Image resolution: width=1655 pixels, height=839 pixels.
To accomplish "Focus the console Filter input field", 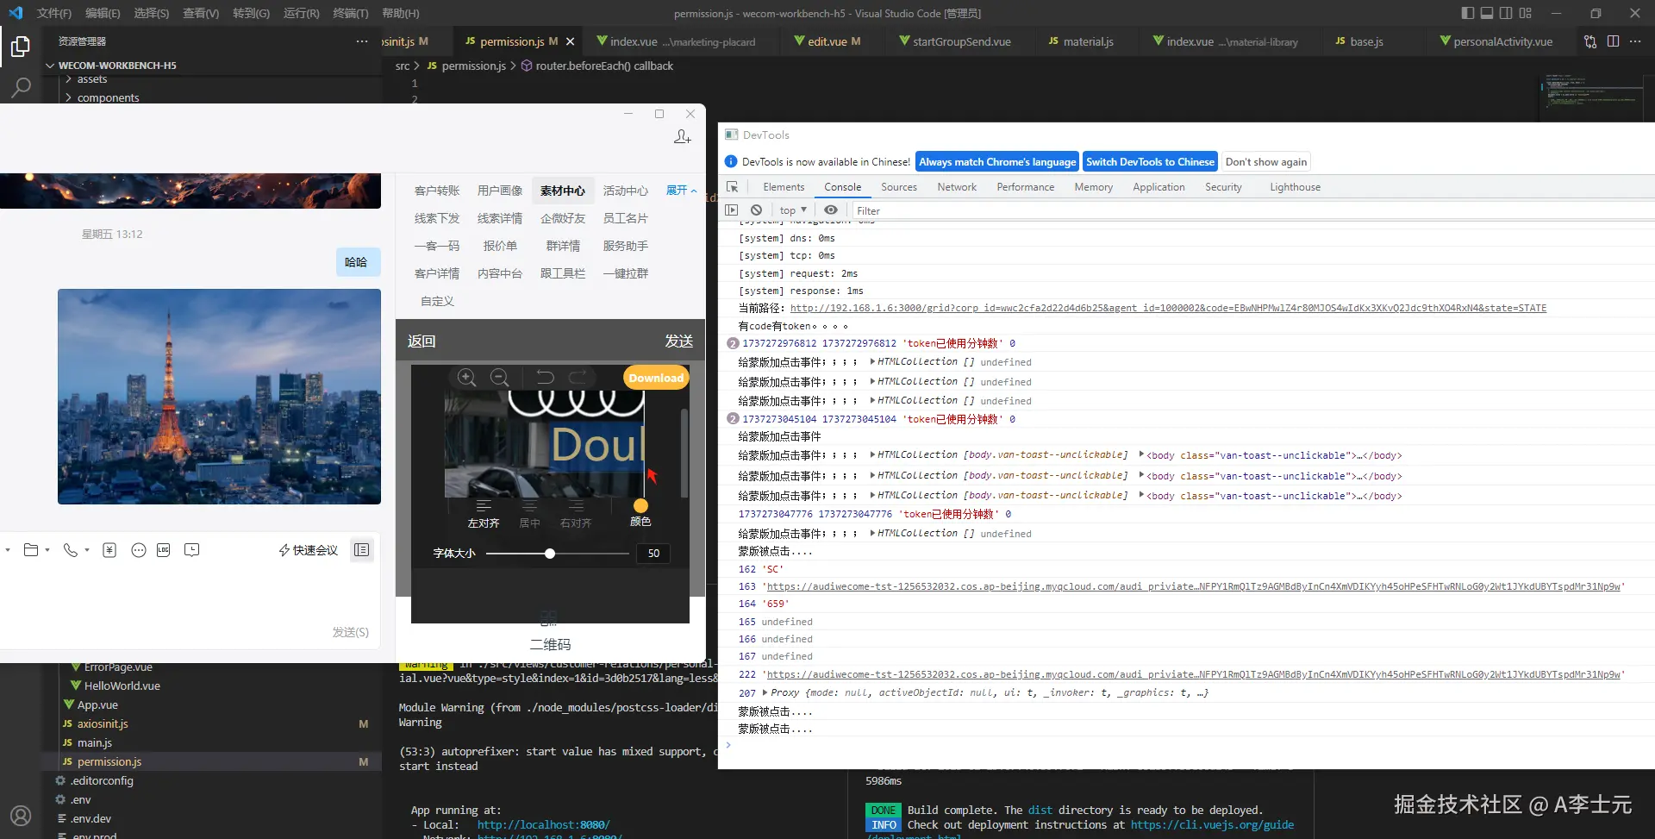I will tap(1252, 210).
